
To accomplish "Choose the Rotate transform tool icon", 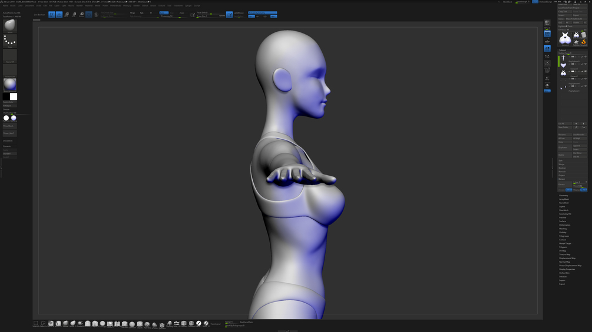I will [81, 15].
